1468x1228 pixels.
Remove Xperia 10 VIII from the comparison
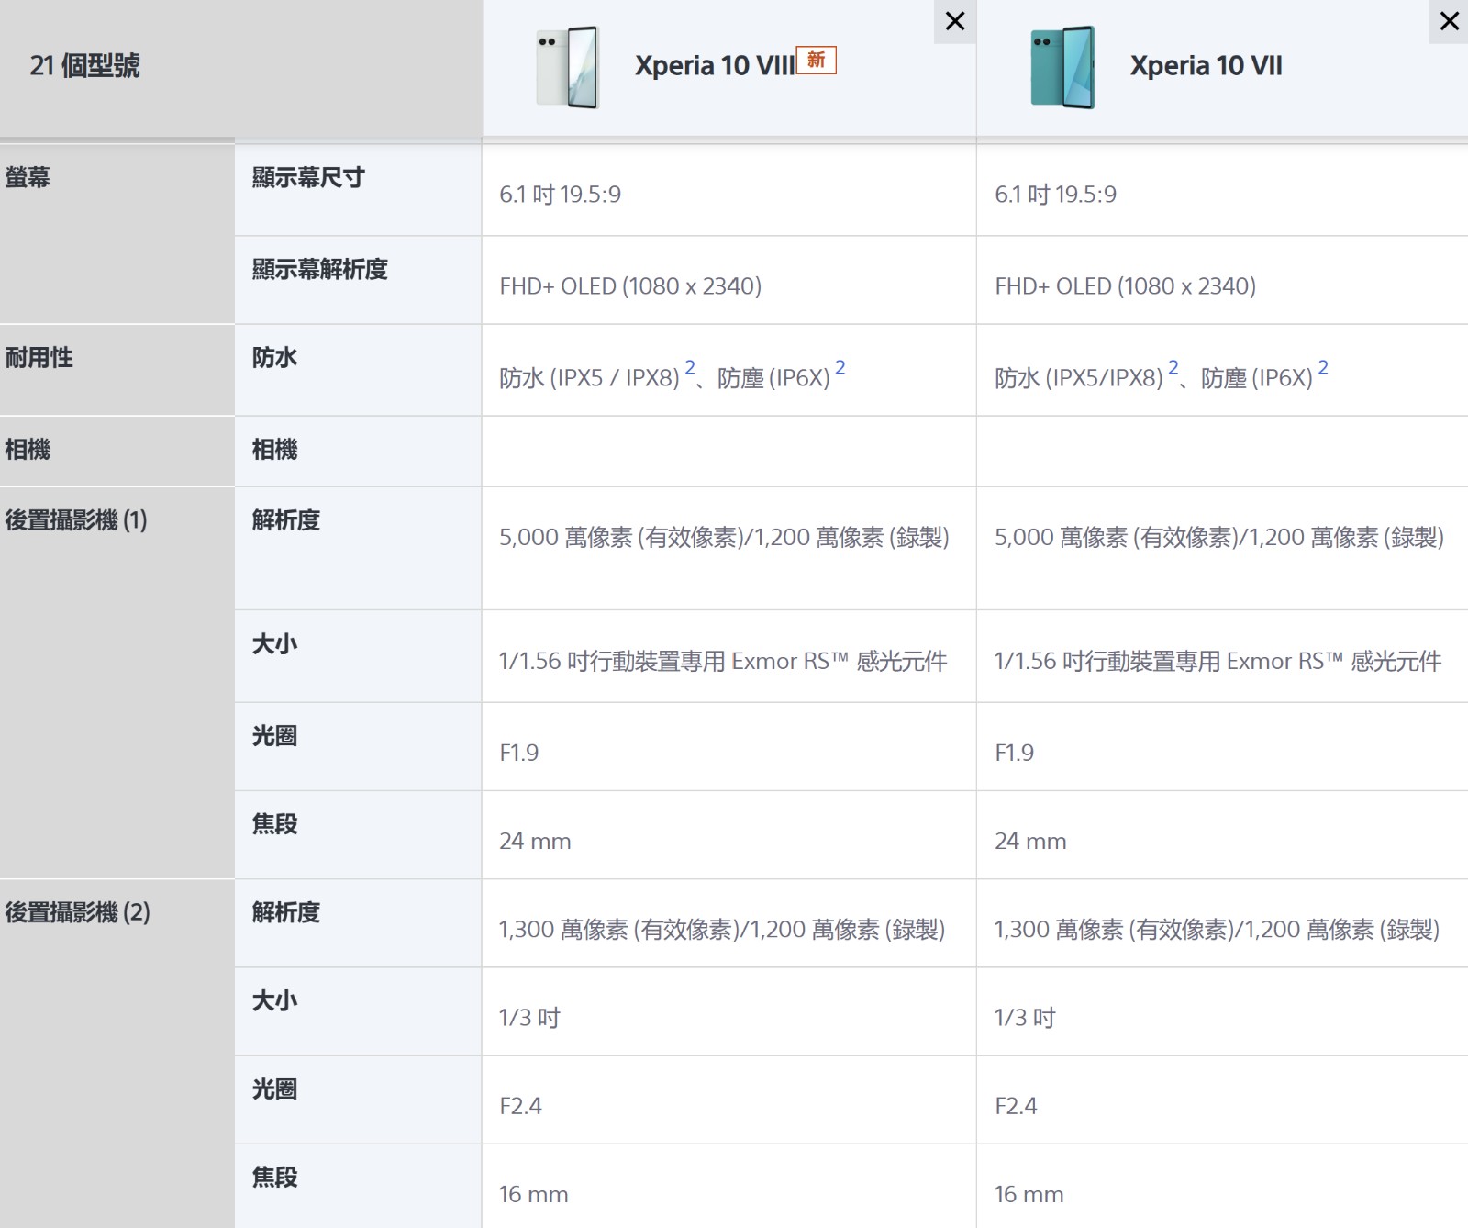click(955, 21)
